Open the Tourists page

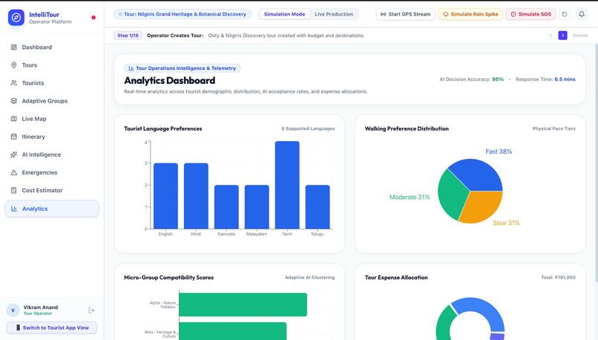click(51, 83)
